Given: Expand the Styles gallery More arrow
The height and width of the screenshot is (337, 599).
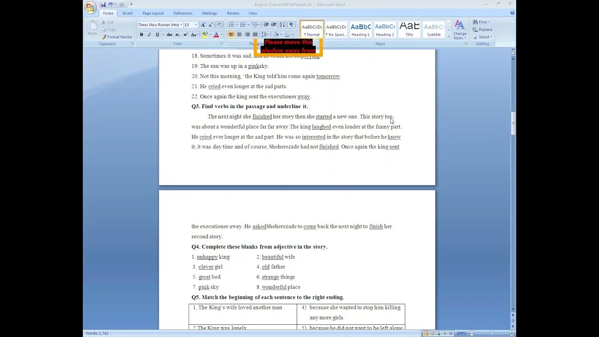Looking at the screenshot, I should pos(449,36).
